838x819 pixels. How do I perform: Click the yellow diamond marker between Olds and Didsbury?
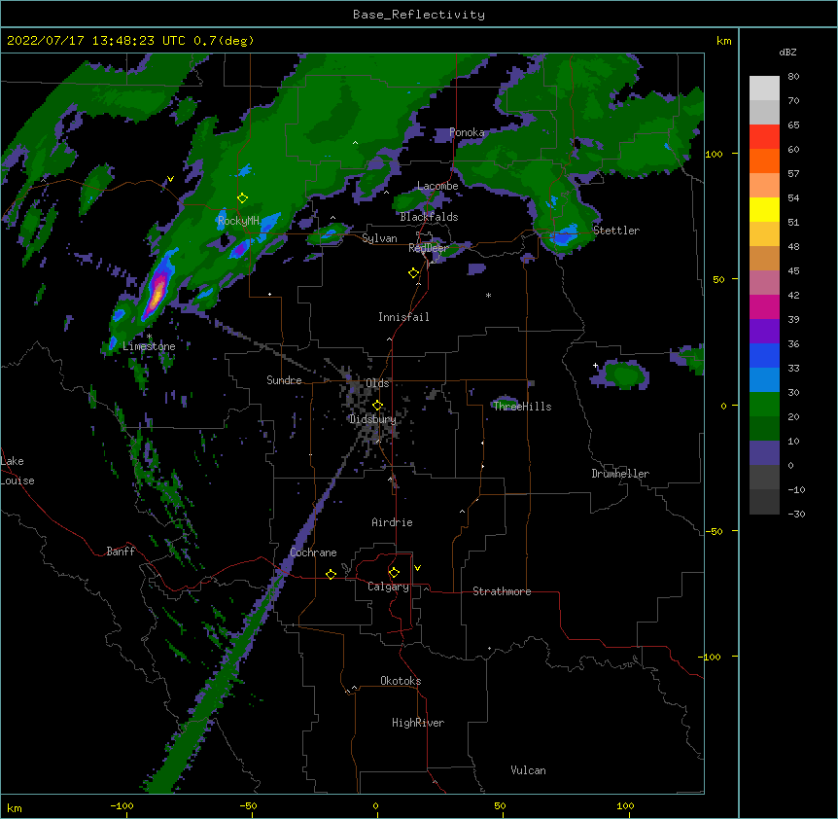tap(377, 405)
